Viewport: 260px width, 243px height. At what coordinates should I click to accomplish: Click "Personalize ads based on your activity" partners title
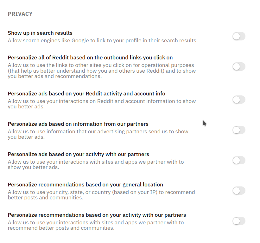click(x=79, y=154)
